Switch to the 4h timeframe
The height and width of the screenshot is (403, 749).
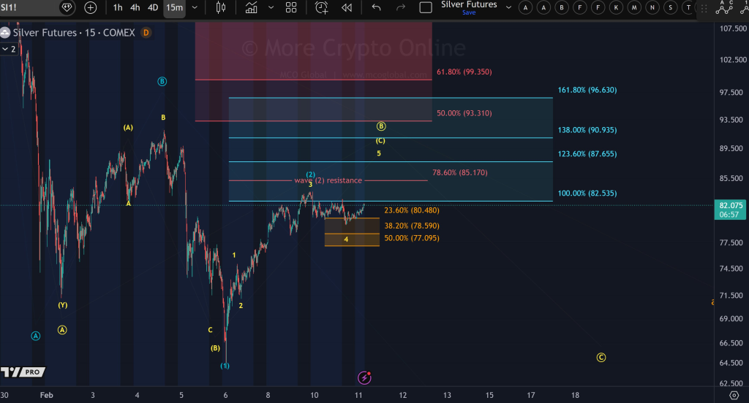coord(135,7)
